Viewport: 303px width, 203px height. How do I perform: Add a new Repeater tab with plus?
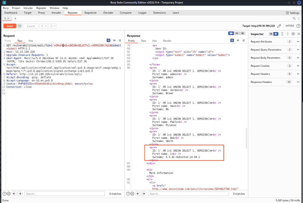coord(15,19)
